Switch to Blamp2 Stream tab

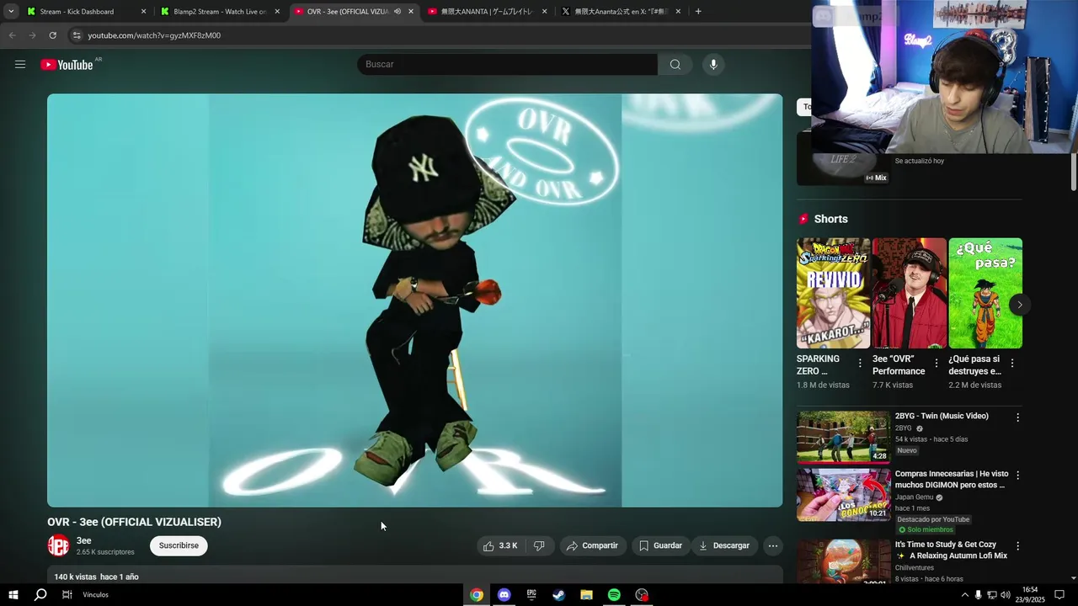(220, 12)
